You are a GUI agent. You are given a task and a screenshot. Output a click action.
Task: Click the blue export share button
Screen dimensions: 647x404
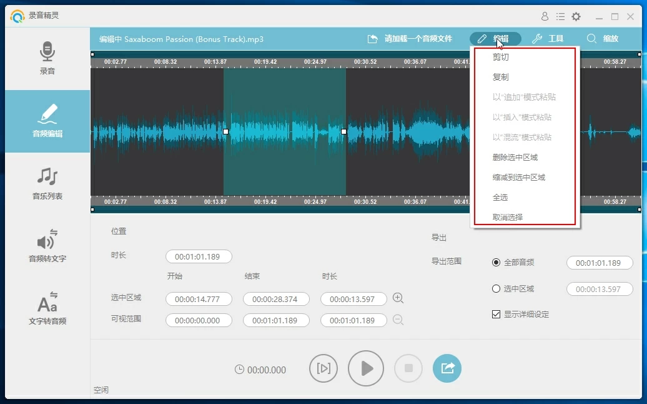pyautogui.click(x=447, y=368)
